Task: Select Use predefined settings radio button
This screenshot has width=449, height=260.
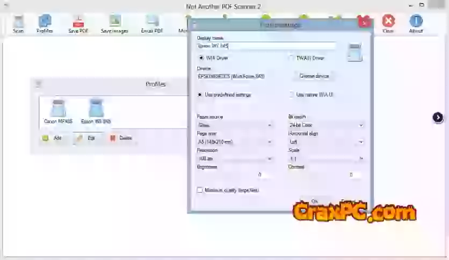Action: [200, 95]
